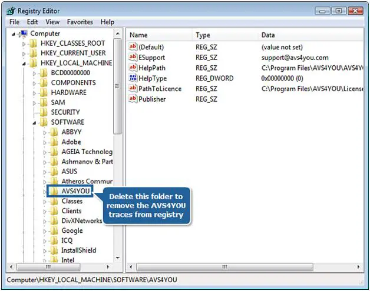Sort values by Data column header
Image resolution: width=370 pixels, height=291 pixels.
tap(310, 35)
